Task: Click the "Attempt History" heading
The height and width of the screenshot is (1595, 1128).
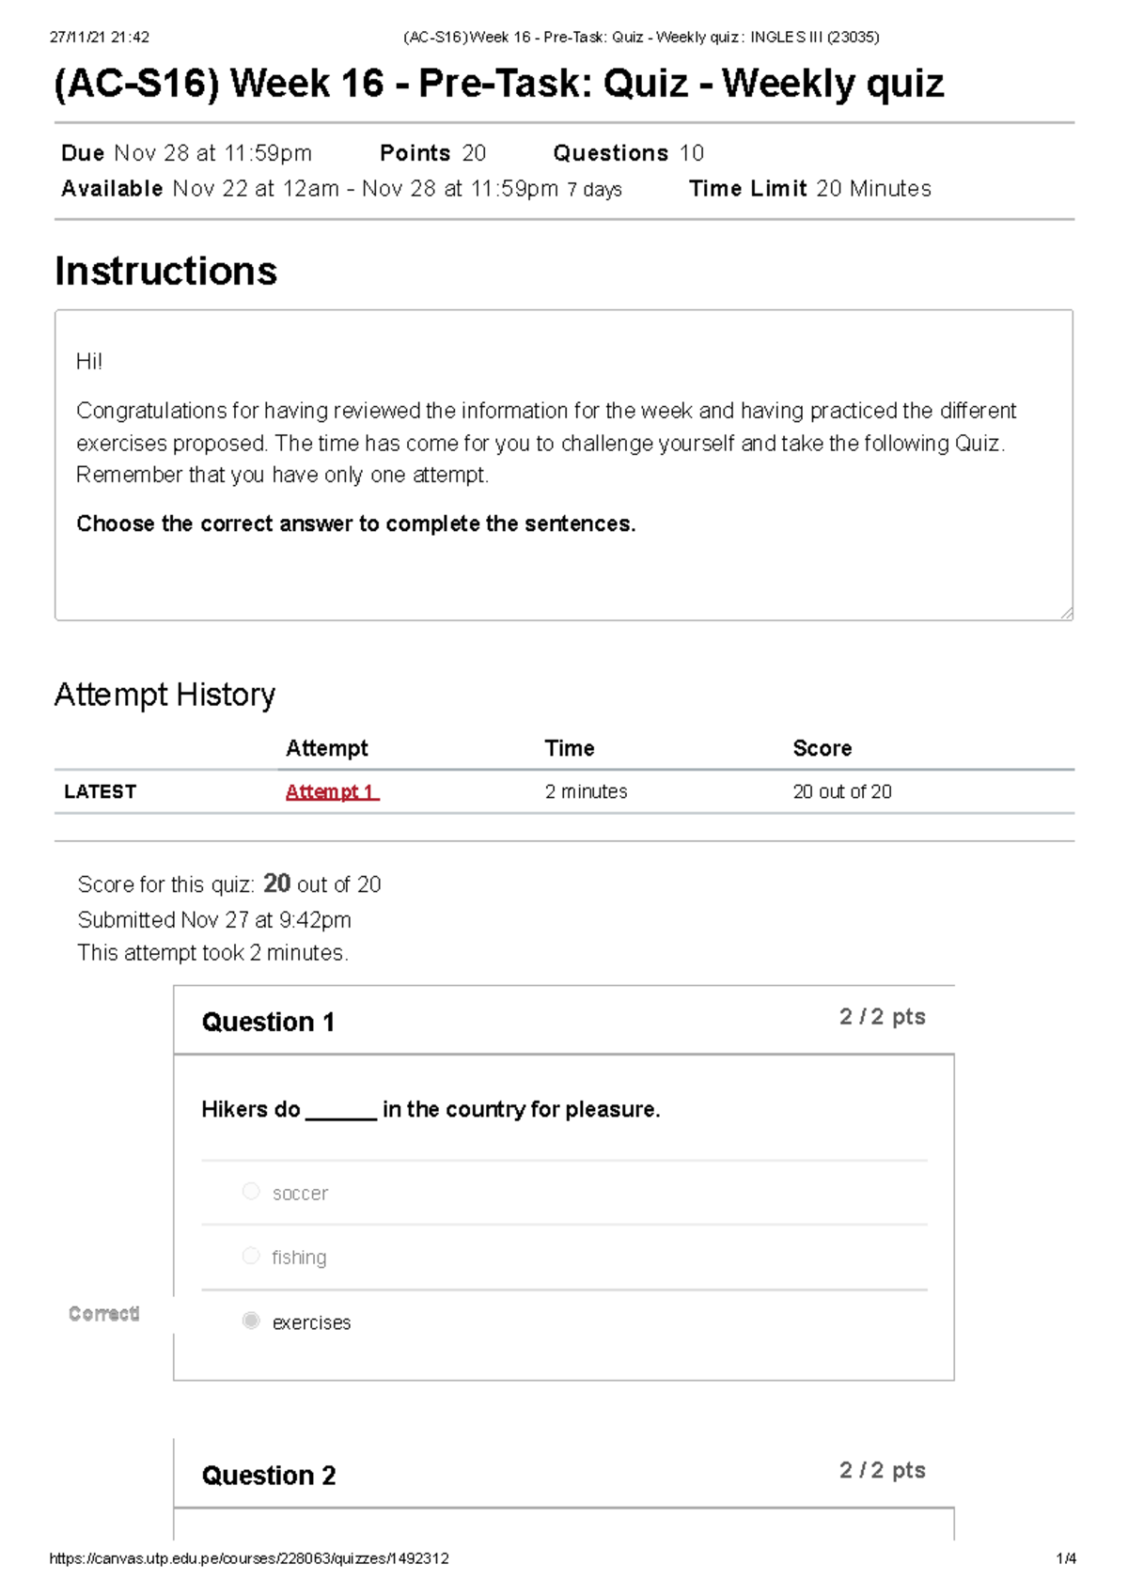Action: [164, 696]
